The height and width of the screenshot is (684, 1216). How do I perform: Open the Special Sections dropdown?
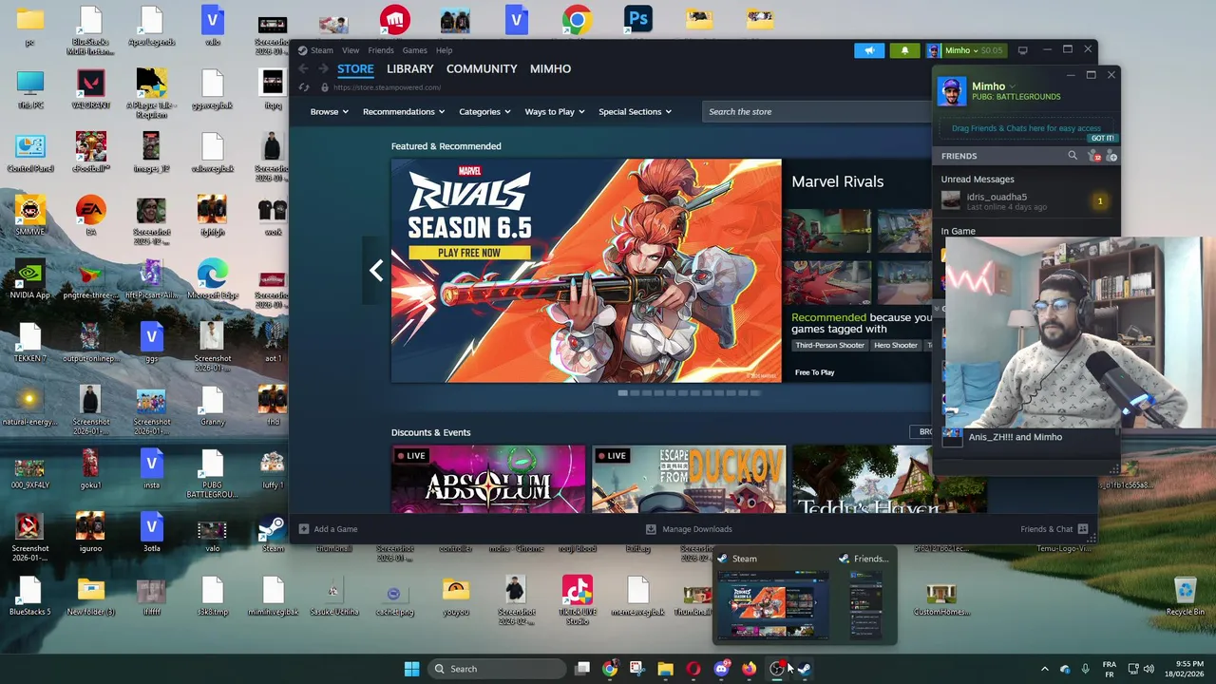pos(635,111)
